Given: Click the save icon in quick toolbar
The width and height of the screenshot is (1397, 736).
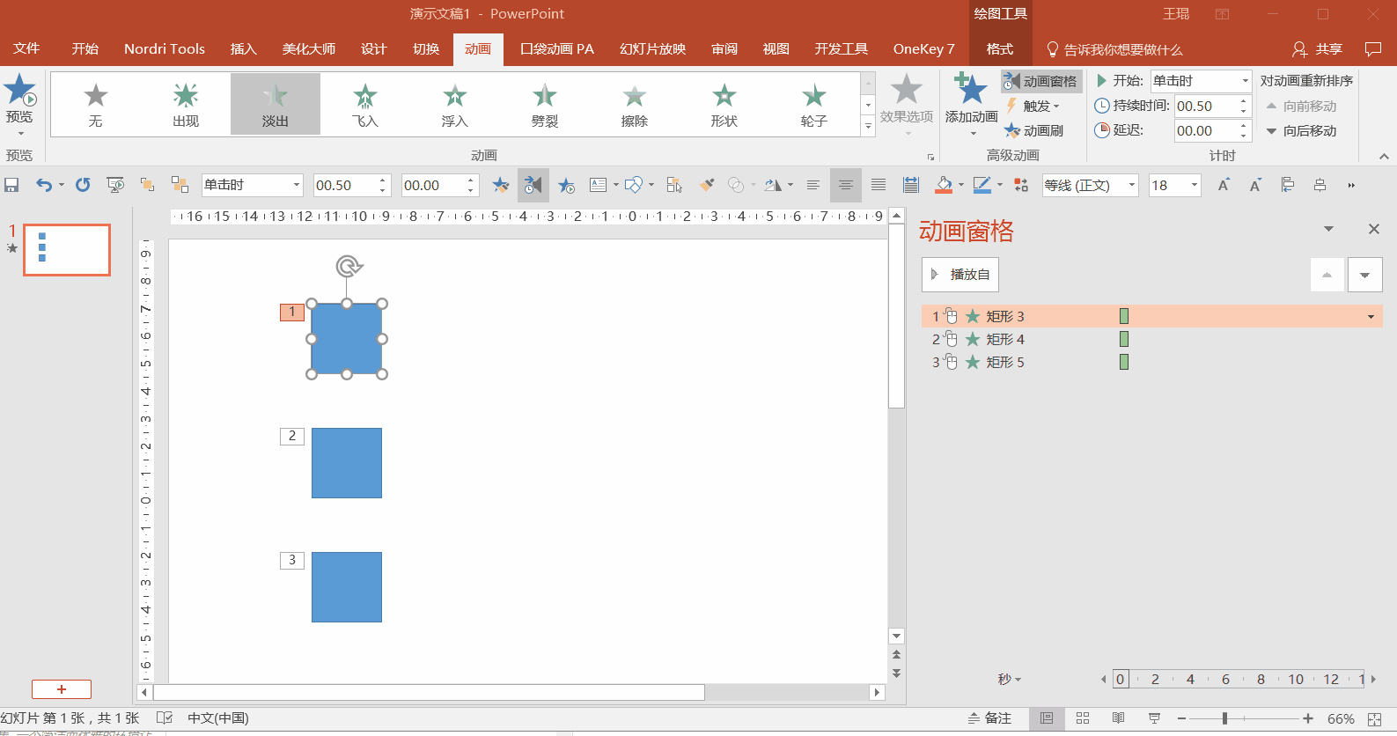Looking at the screenshot, I should (x=12, y=185).
